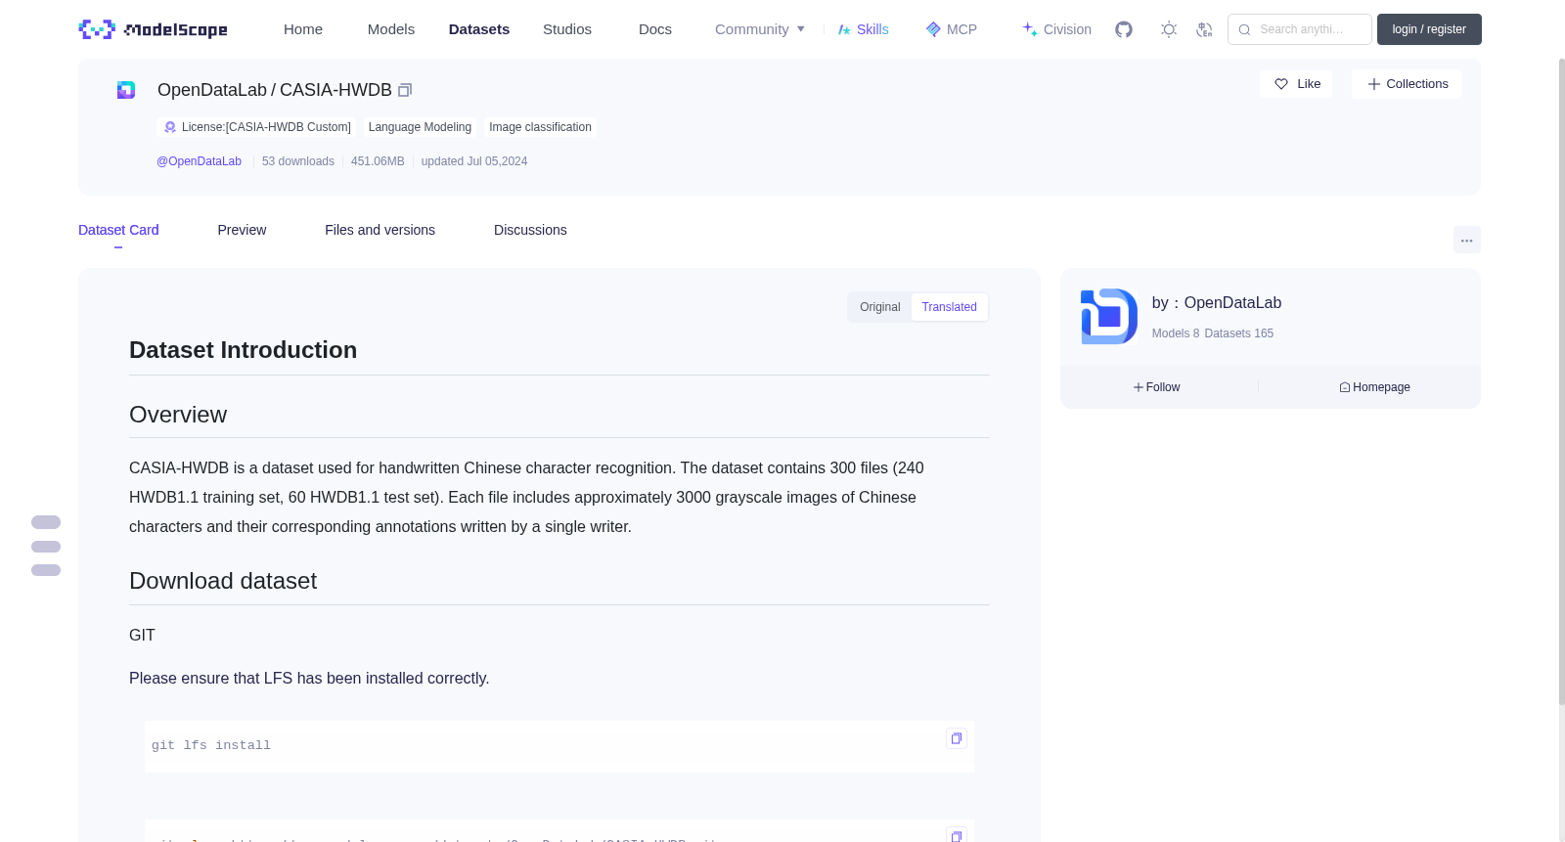Open the ModelScope logo home link
Viewport: 1565px width, 842px height.
[x=153, y=29]
